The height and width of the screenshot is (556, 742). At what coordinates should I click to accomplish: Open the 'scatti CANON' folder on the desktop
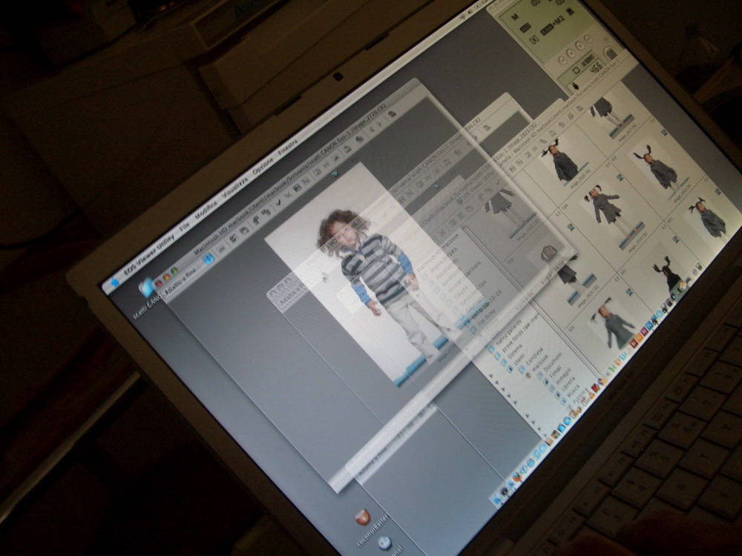tap(148, 287)
